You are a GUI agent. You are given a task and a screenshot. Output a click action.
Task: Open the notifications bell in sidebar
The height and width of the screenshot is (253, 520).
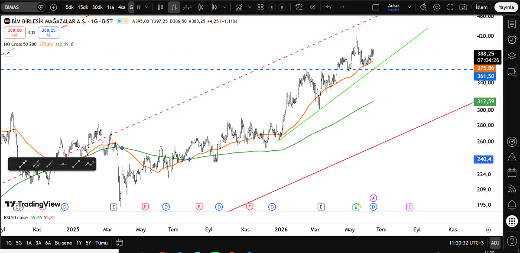click(512, 204)
